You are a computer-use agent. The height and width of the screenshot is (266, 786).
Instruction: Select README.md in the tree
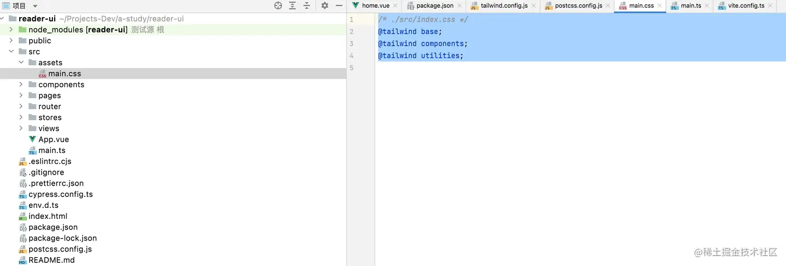[x=51, y=260]
